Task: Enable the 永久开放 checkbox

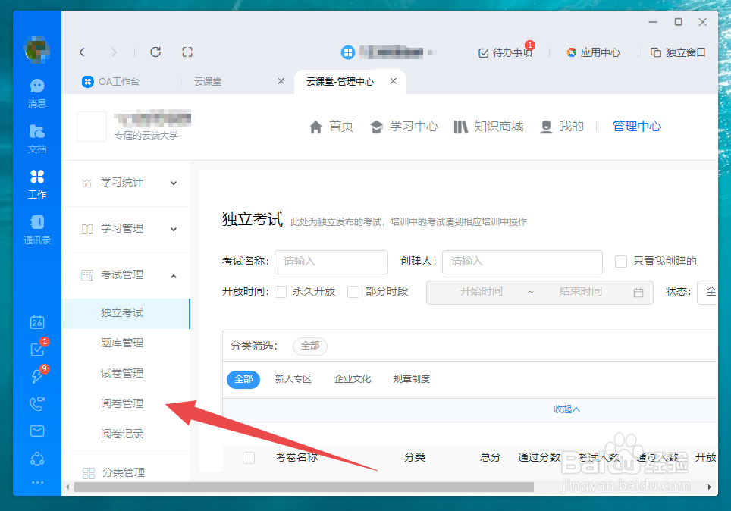Action: [x=280, y=291]
